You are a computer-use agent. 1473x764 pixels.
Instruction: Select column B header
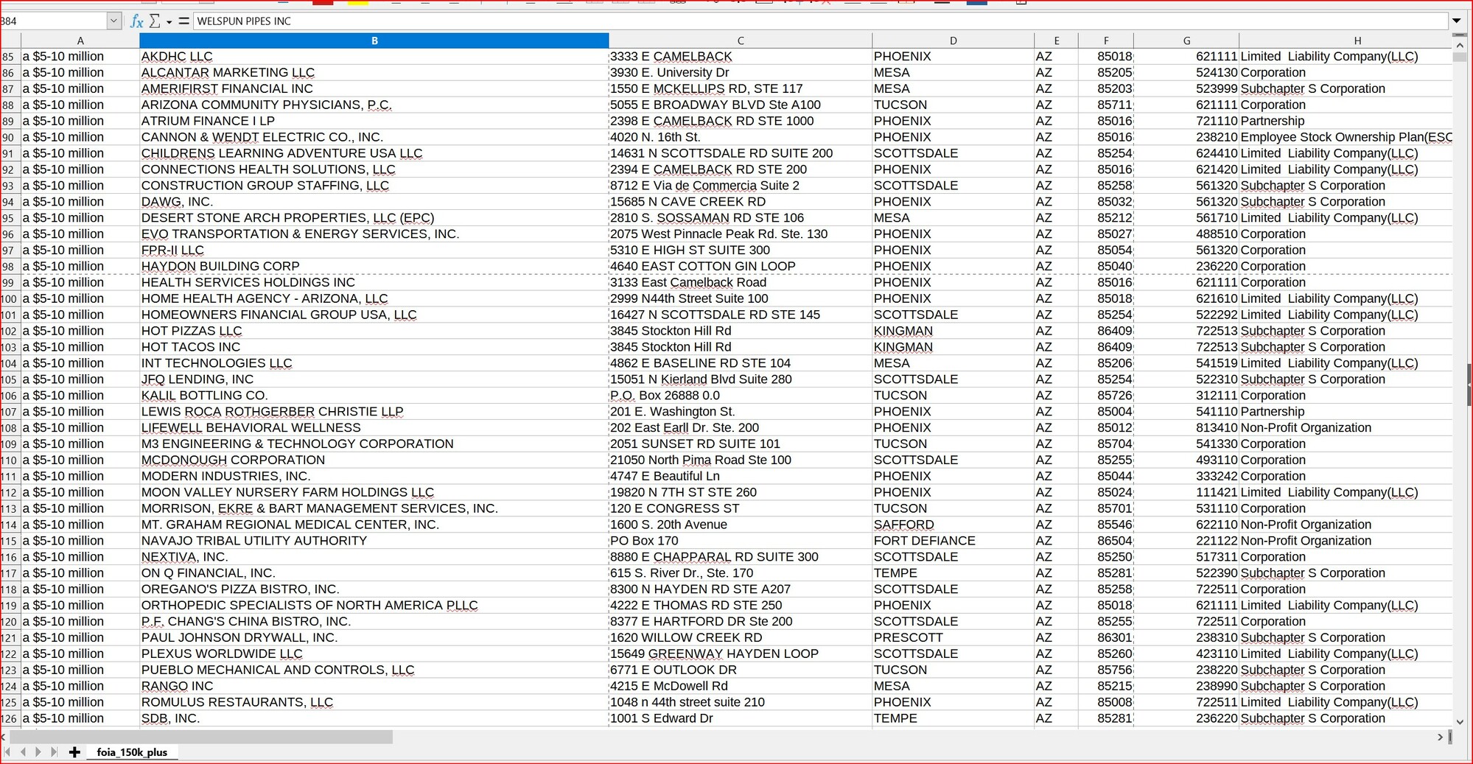click(x=374, y=41)
